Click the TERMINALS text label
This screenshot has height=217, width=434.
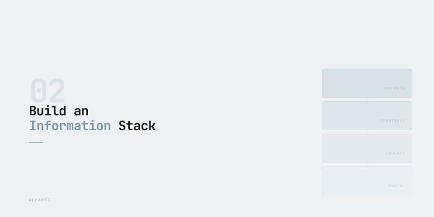[x=393, y=121]
